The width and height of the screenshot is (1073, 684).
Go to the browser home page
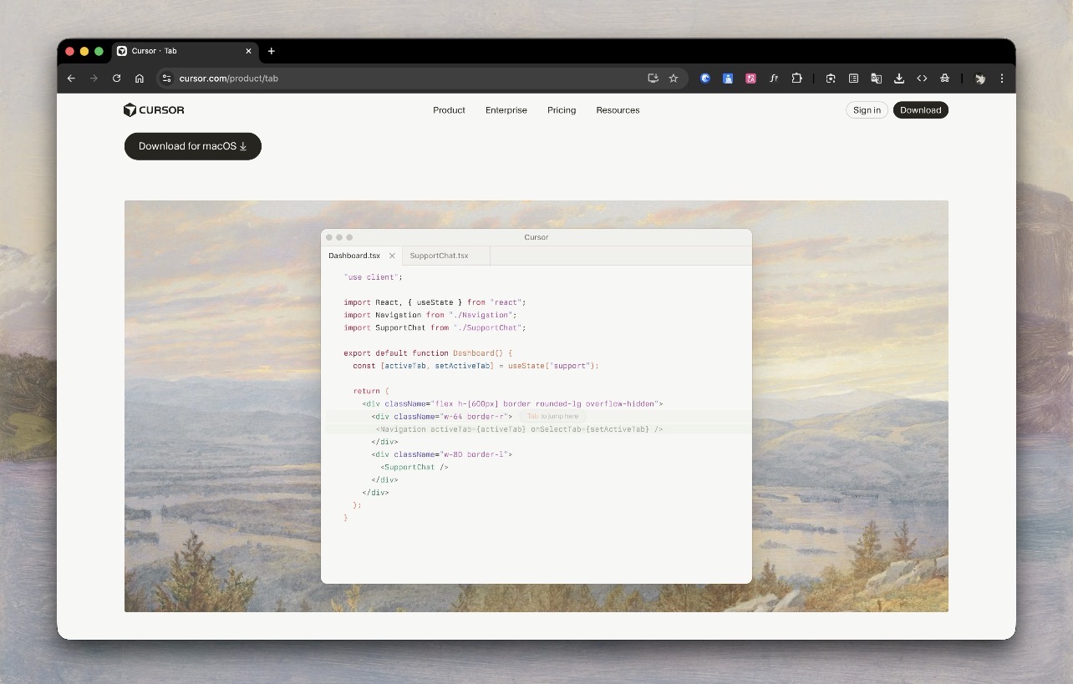coord(140,79)
